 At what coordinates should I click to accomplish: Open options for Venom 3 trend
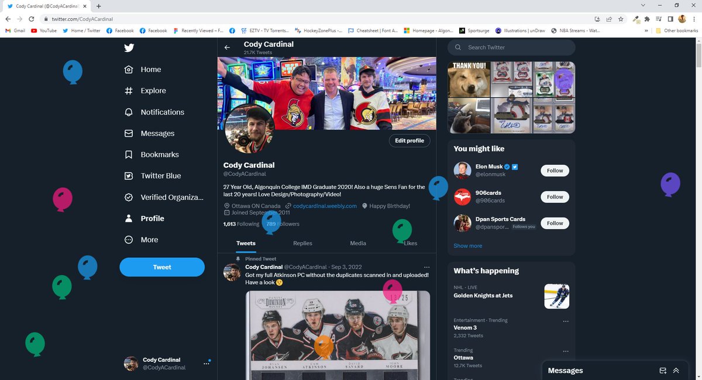[x=565, y=322]
